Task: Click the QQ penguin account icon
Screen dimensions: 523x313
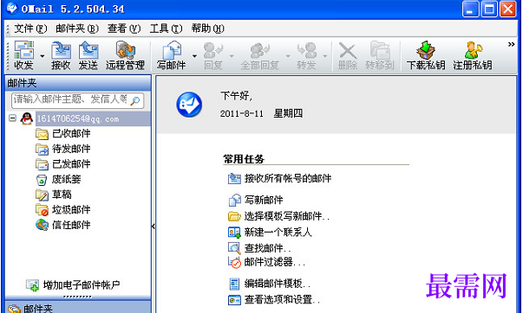Action: (26, 118)
